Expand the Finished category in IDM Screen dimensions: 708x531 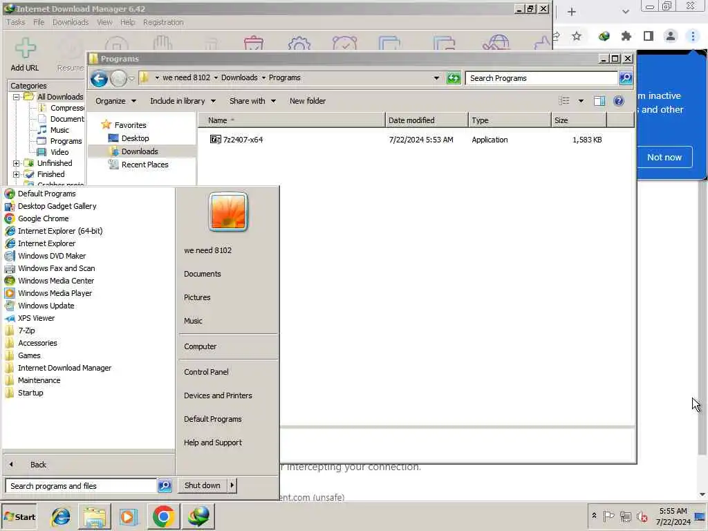point(17,174)
